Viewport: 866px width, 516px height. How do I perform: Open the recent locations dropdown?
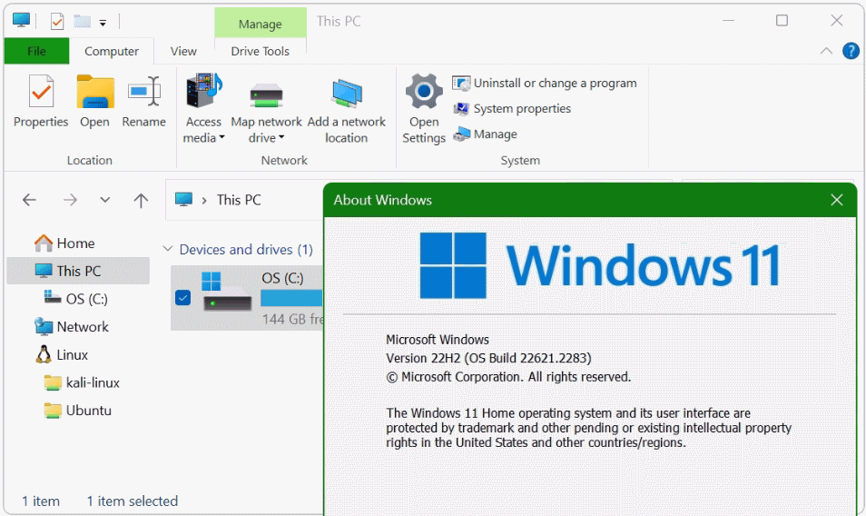point(105,200)
